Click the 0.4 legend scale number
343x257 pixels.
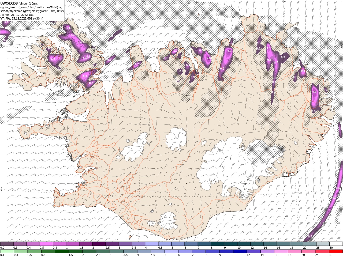point(28,248)
